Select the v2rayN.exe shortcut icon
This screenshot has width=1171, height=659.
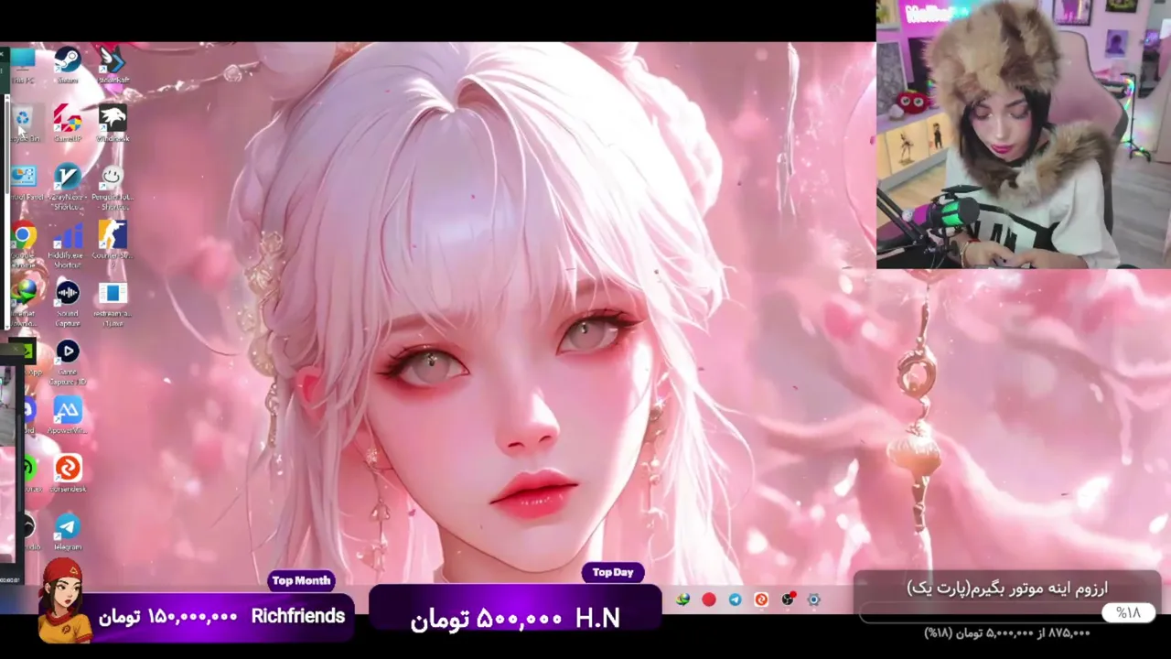pos(67,187)
